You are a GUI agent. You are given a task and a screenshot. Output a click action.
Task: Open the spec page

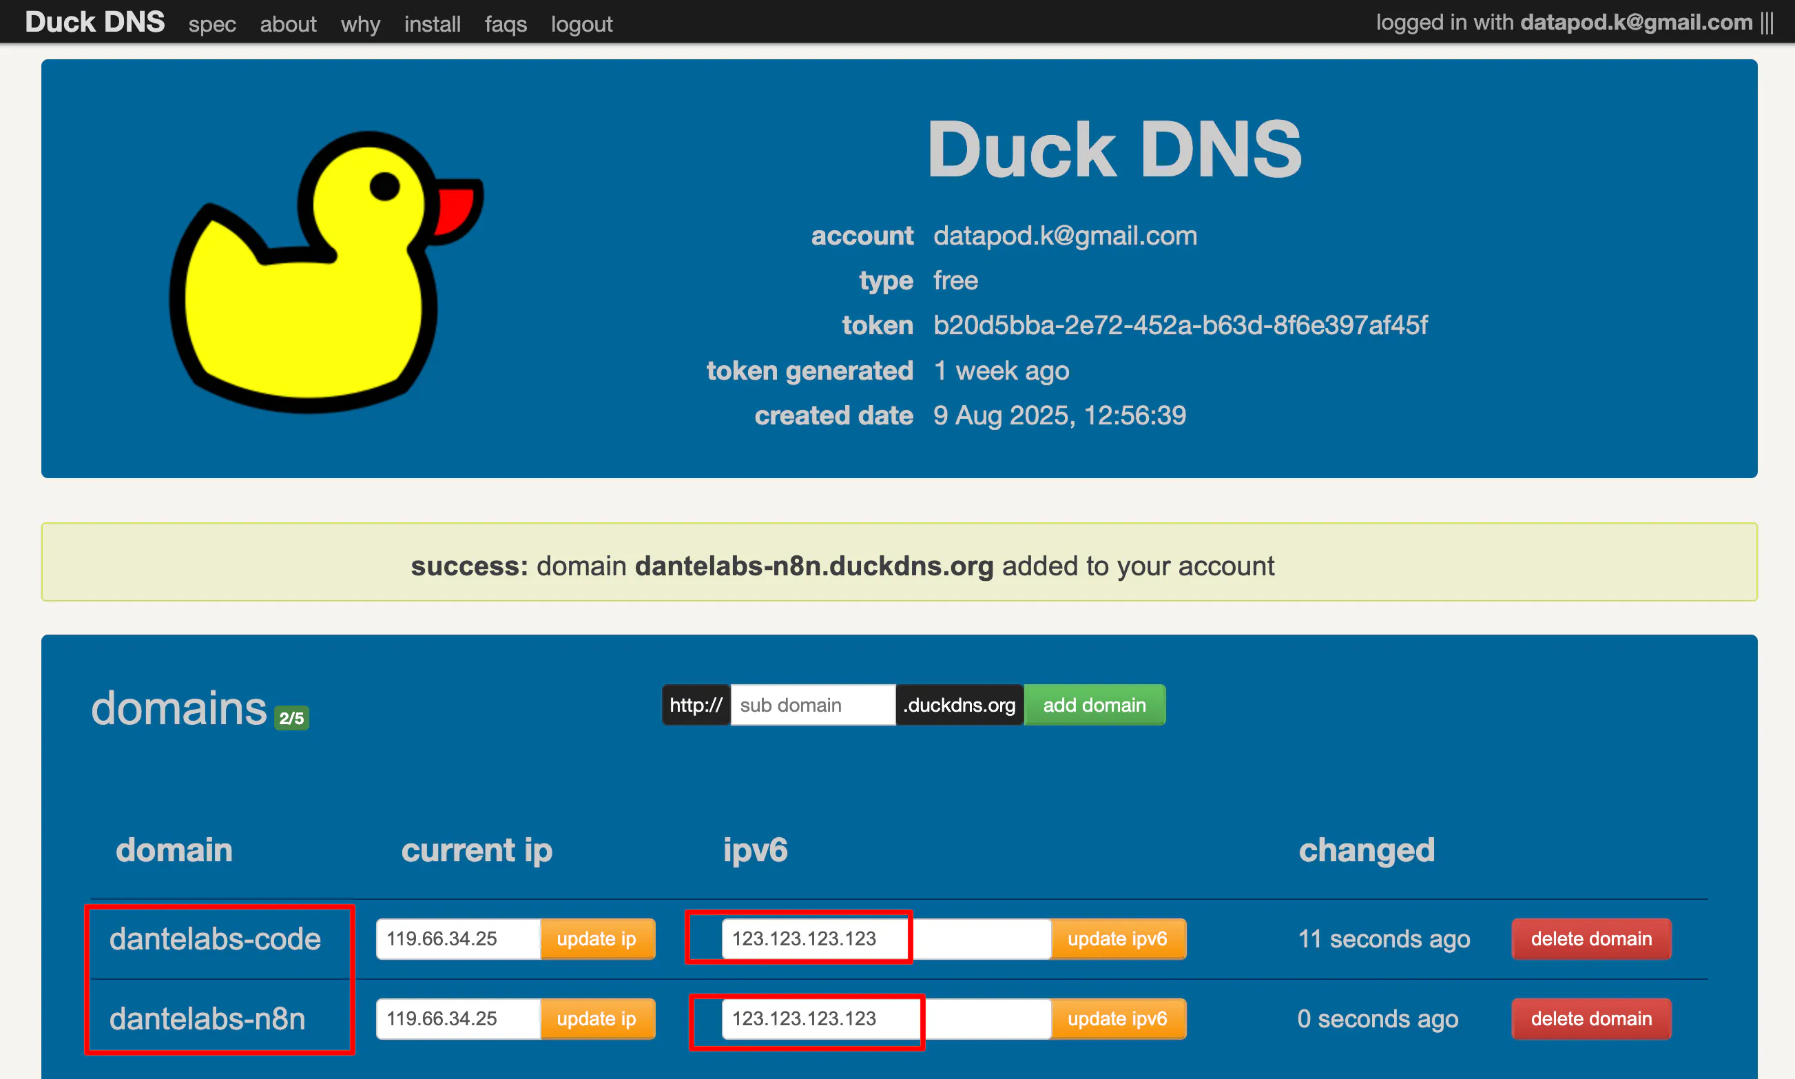coord(211,24)
